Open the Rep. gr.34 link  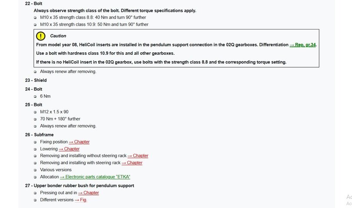point(302,45)
